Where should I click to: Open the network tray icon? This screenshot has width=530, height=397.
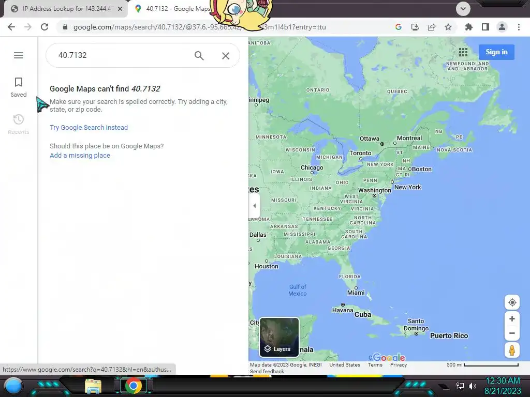[460, 386]
